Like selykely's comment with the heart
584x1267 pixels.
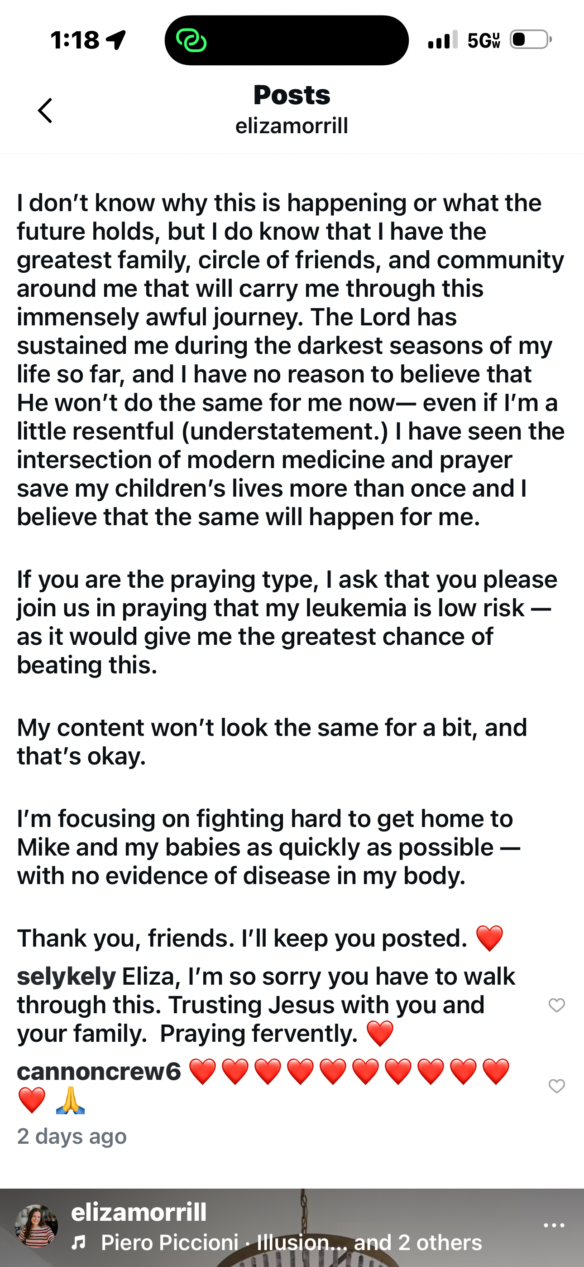tap(556, 1006)
